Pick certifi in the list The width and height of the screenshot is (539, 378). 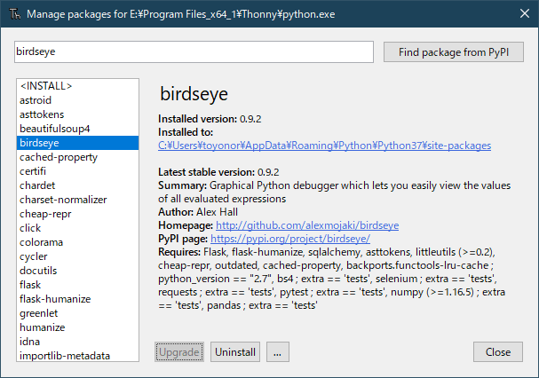[x=36, y=171]
